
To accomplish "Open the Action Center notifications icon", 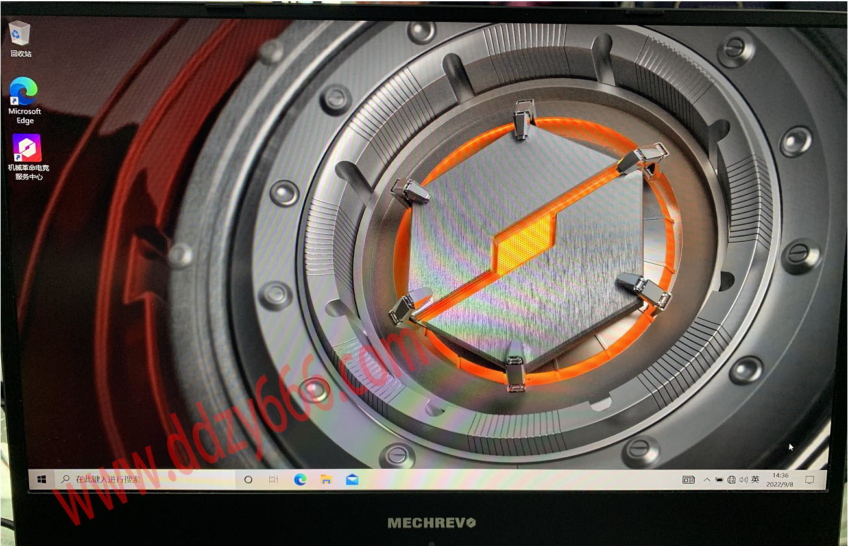I will point(809,480).
